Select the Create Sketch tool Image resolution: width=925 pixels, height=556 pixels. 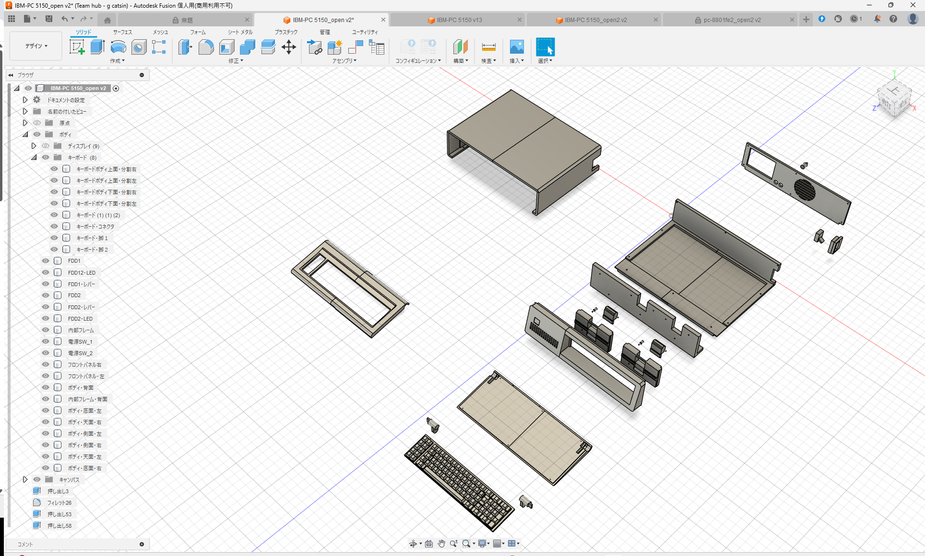77,47
